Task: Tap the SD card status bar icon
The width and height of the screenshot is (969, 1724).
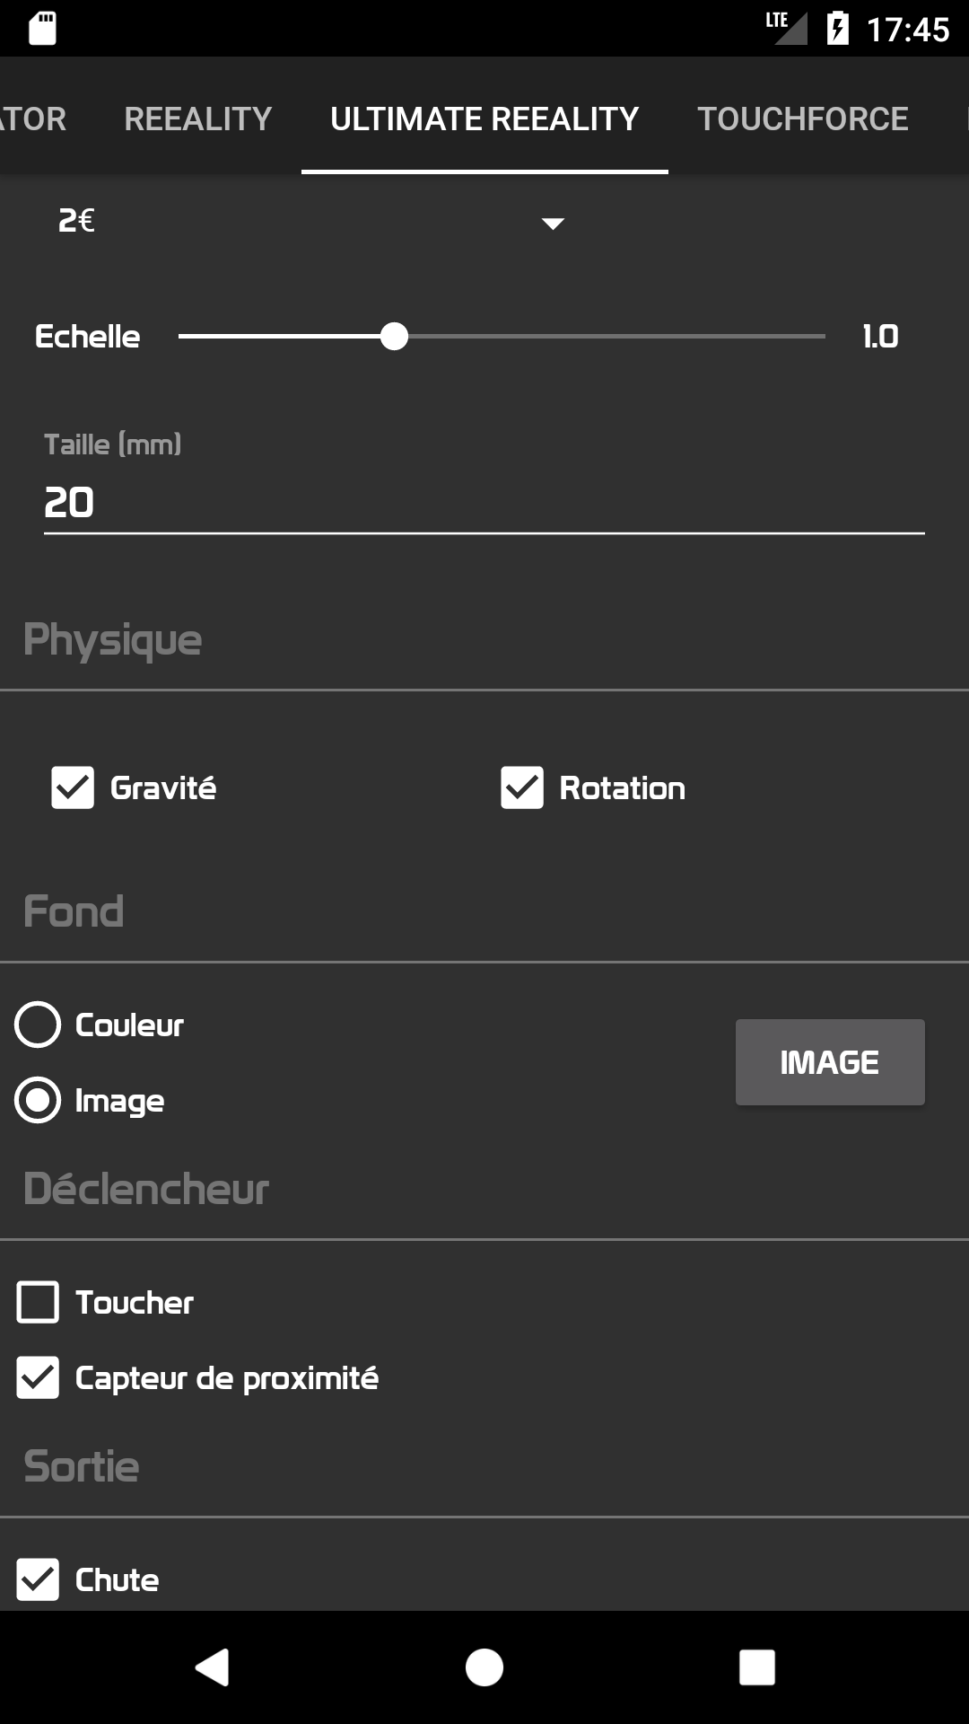Action: 42,29
